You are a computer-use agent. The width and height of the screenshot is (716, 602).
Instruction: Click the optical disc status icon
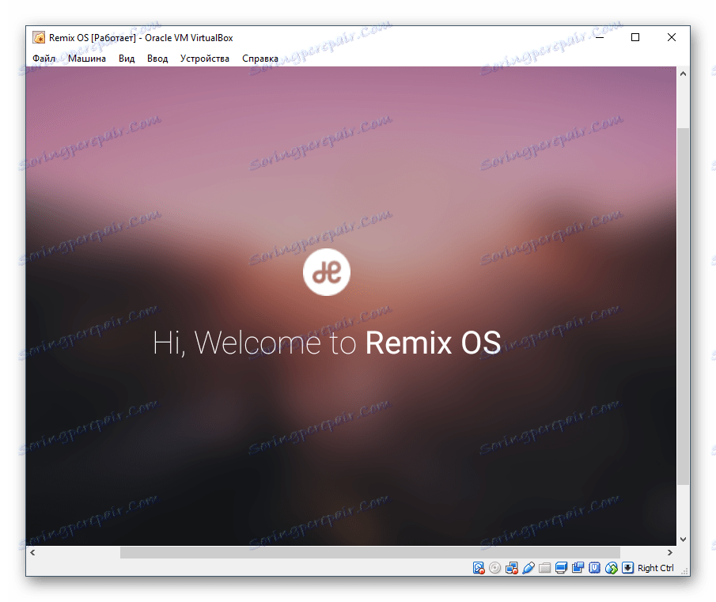coord(495,568)
